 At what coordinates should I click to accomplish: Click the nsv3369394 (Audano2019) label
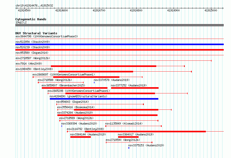(79, 123)
